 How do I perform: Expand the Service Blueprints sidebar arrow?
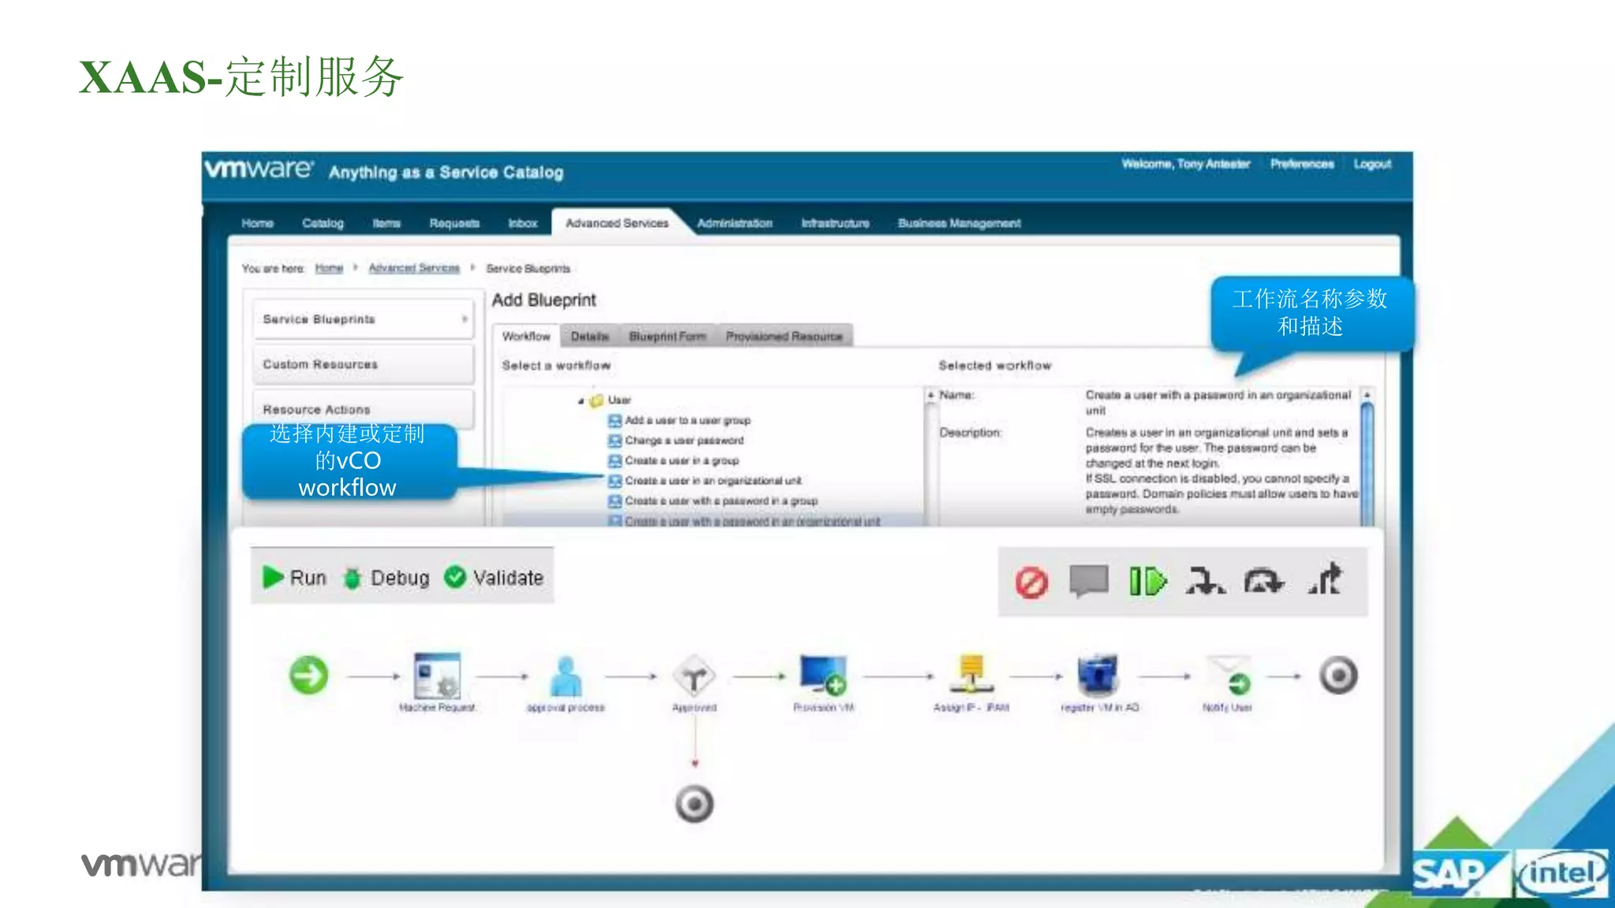coord(464,319)
